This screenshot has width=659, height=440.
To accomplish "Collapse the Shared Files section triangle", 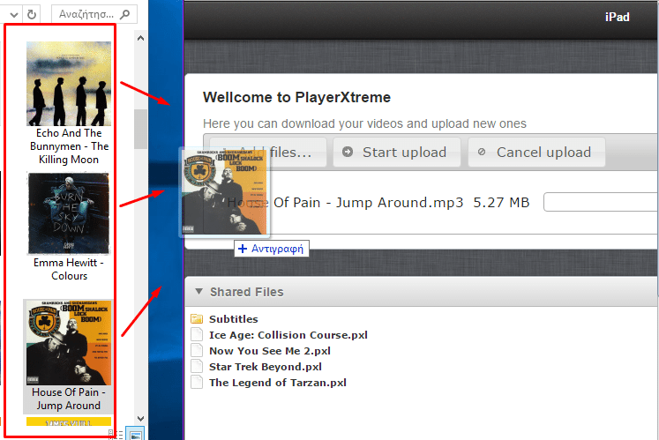I will point(198,291).
